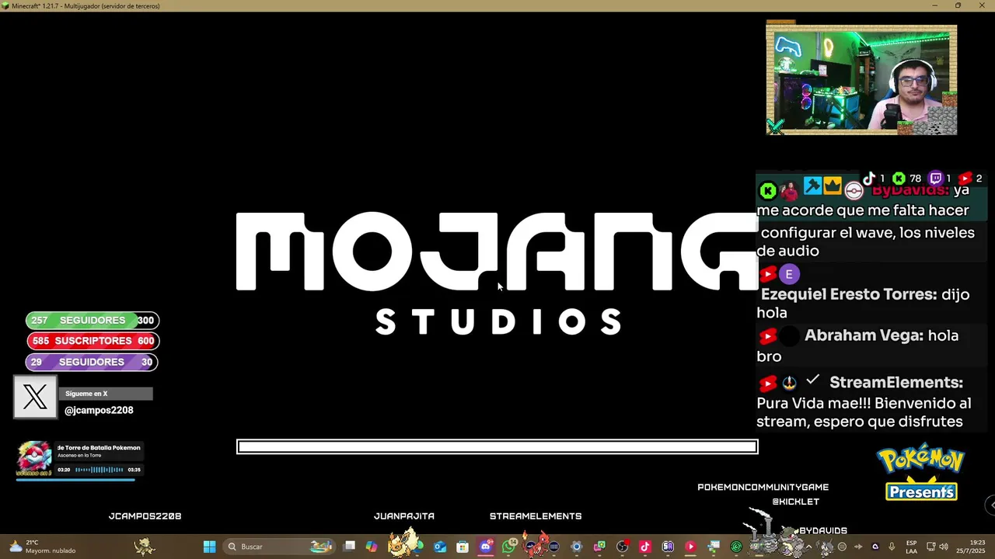Open the volume tray icon
Screen dimensions: 995x559
pos(944,547)
